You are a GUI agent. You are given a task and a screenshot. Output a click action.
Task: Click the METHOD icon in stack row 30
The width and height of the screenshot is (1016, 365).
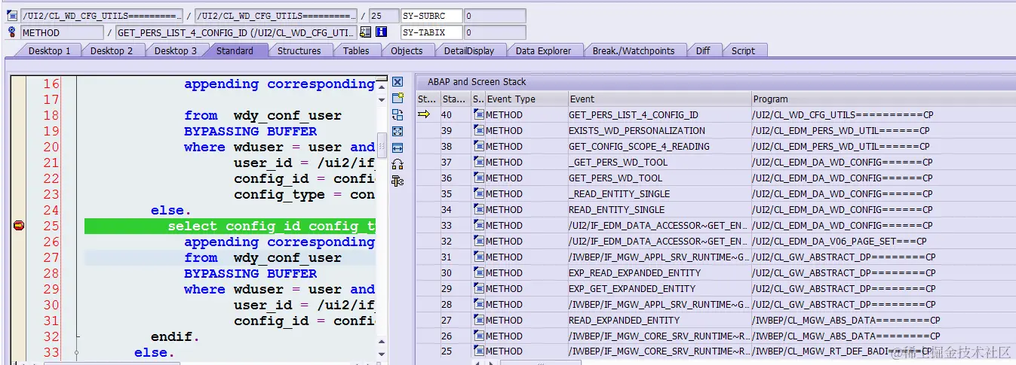tap(479, 272)
